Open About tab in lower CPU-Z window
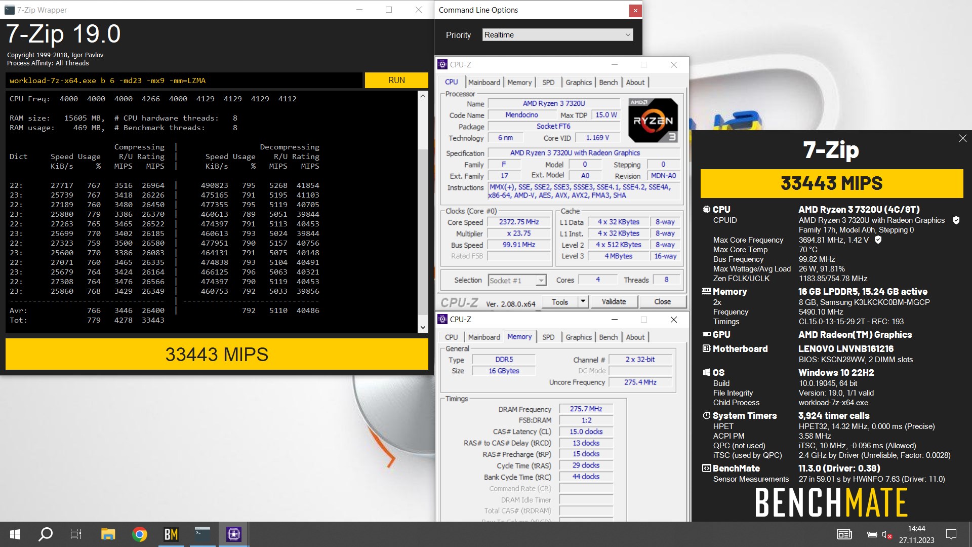The image size is (972, 547). (x=635, y=337)
